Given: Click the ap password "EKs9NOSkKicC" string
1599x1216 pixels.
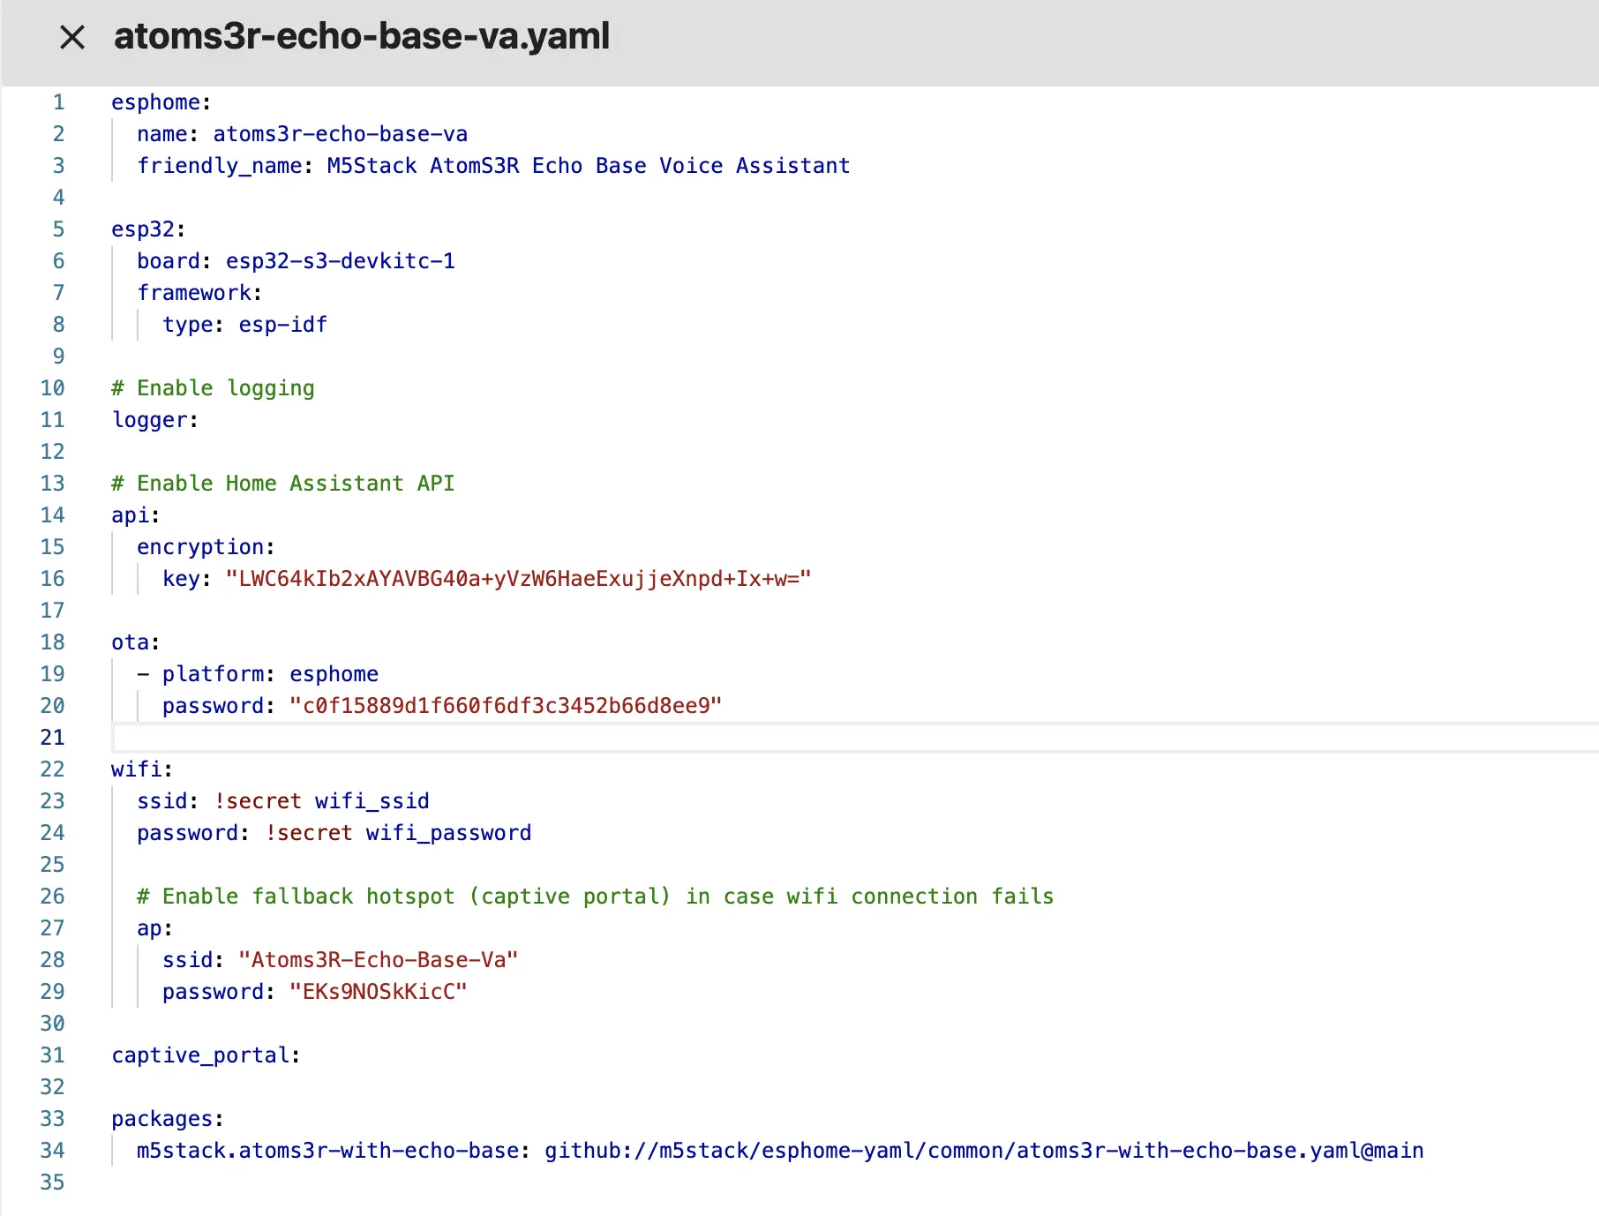Looking at the screenshot, I should tap(378, 992).
